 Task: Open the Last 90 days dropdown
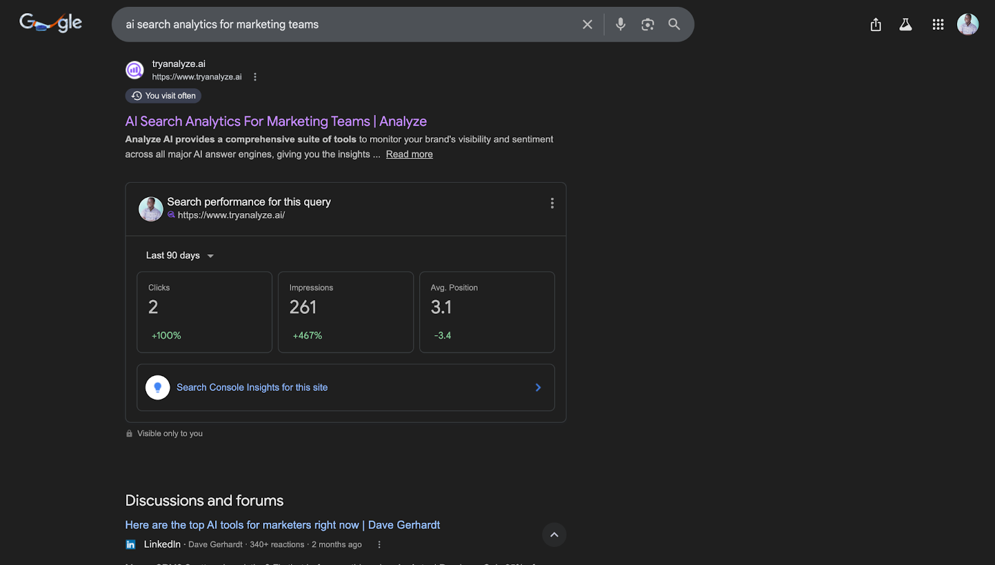pyautogui.click(x=179, y=255)
